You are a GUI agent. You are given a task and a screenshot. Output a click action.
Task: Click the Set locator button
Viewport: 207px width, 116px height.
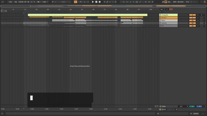161,9
